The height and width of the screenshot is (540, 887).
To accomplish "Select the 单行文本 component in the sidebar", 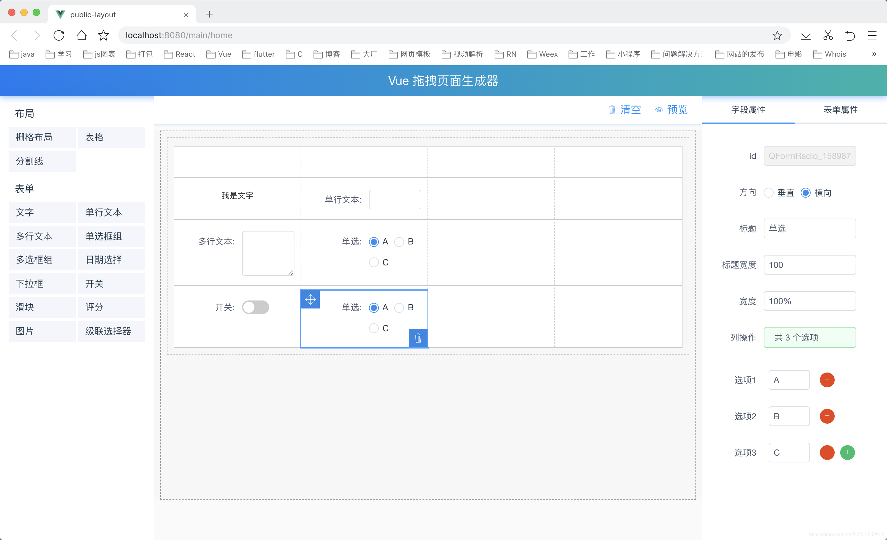I will [x=104, y=212].
